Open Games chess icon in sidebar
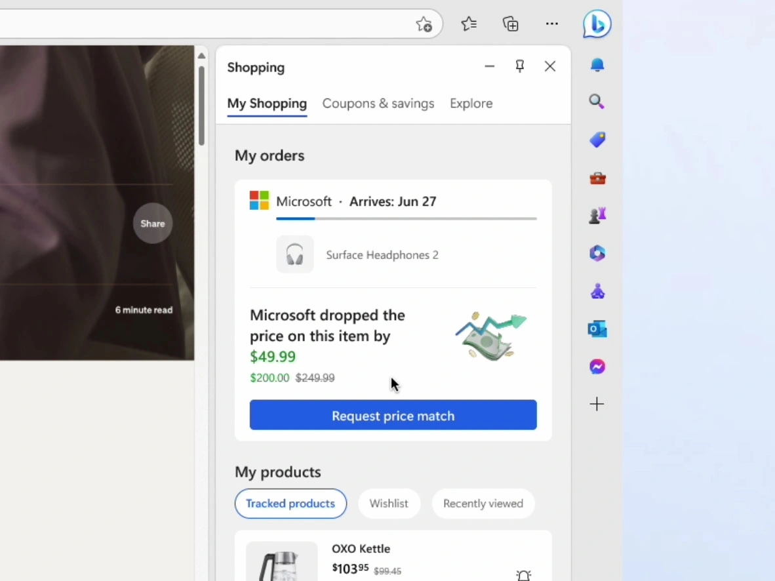775x581 pixels. pos(597,216)
